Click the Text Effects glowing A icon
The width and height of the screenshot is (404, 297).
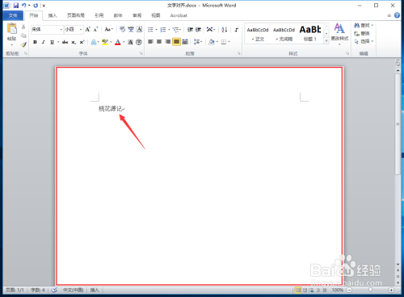coord(94,42)
